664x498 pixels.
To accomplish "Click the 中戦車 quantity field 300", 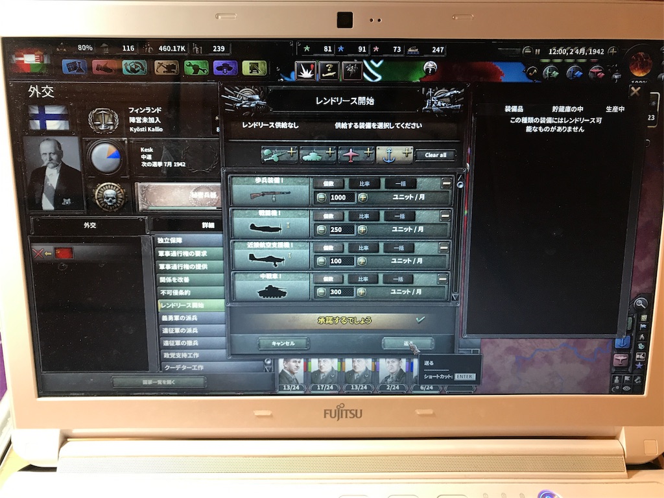I will pos(341,292).
